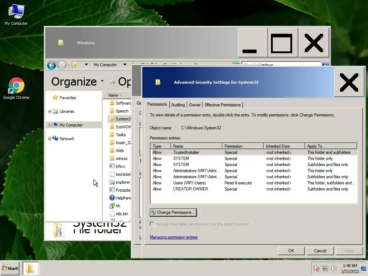
Task: Select My Computer breadcrumb in address bar
Action: [x=105, y=65]
